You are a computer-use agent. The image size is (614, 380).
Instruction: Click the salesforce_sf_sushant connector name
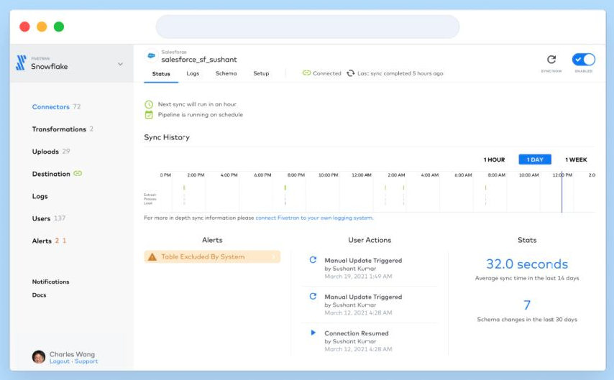click(199, 60)
